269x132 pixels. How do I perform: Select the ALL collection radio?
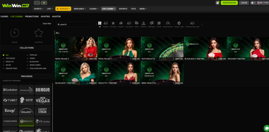pyautogui.click(x=3, y=55)
